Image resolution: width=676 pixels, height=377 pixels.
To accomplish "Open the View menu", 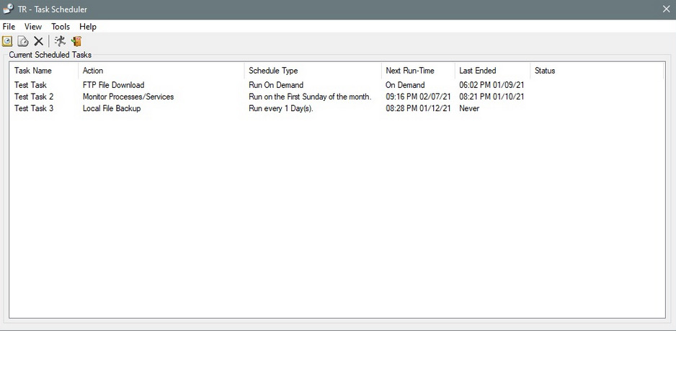I will click(32, 27).
